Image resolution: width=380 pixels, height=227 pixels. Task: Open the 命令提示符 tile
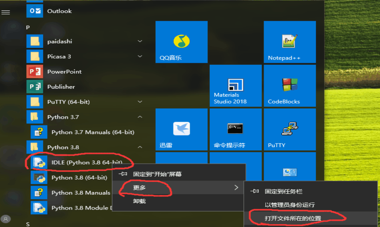(x=236, y=130)
